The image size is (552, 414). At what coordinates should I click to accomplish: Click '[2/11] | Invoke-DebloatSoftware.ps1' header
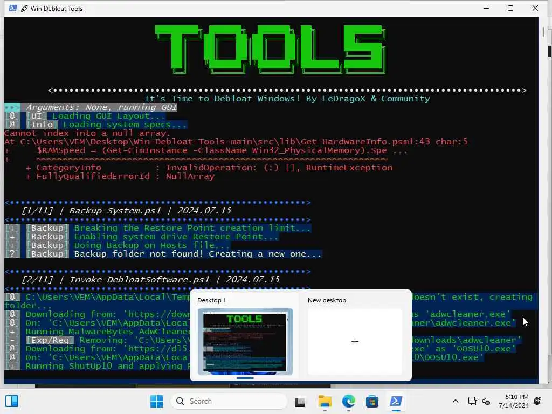[x=150, y=280]
